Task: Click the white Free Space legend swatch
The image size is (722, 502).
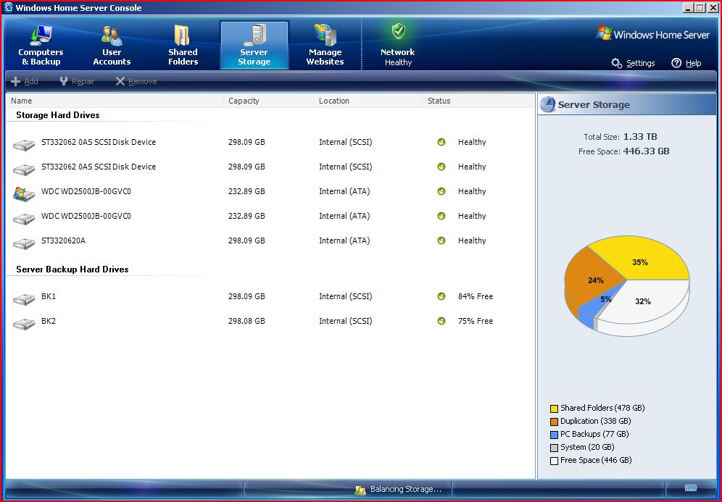Action: tap(554, 461)
